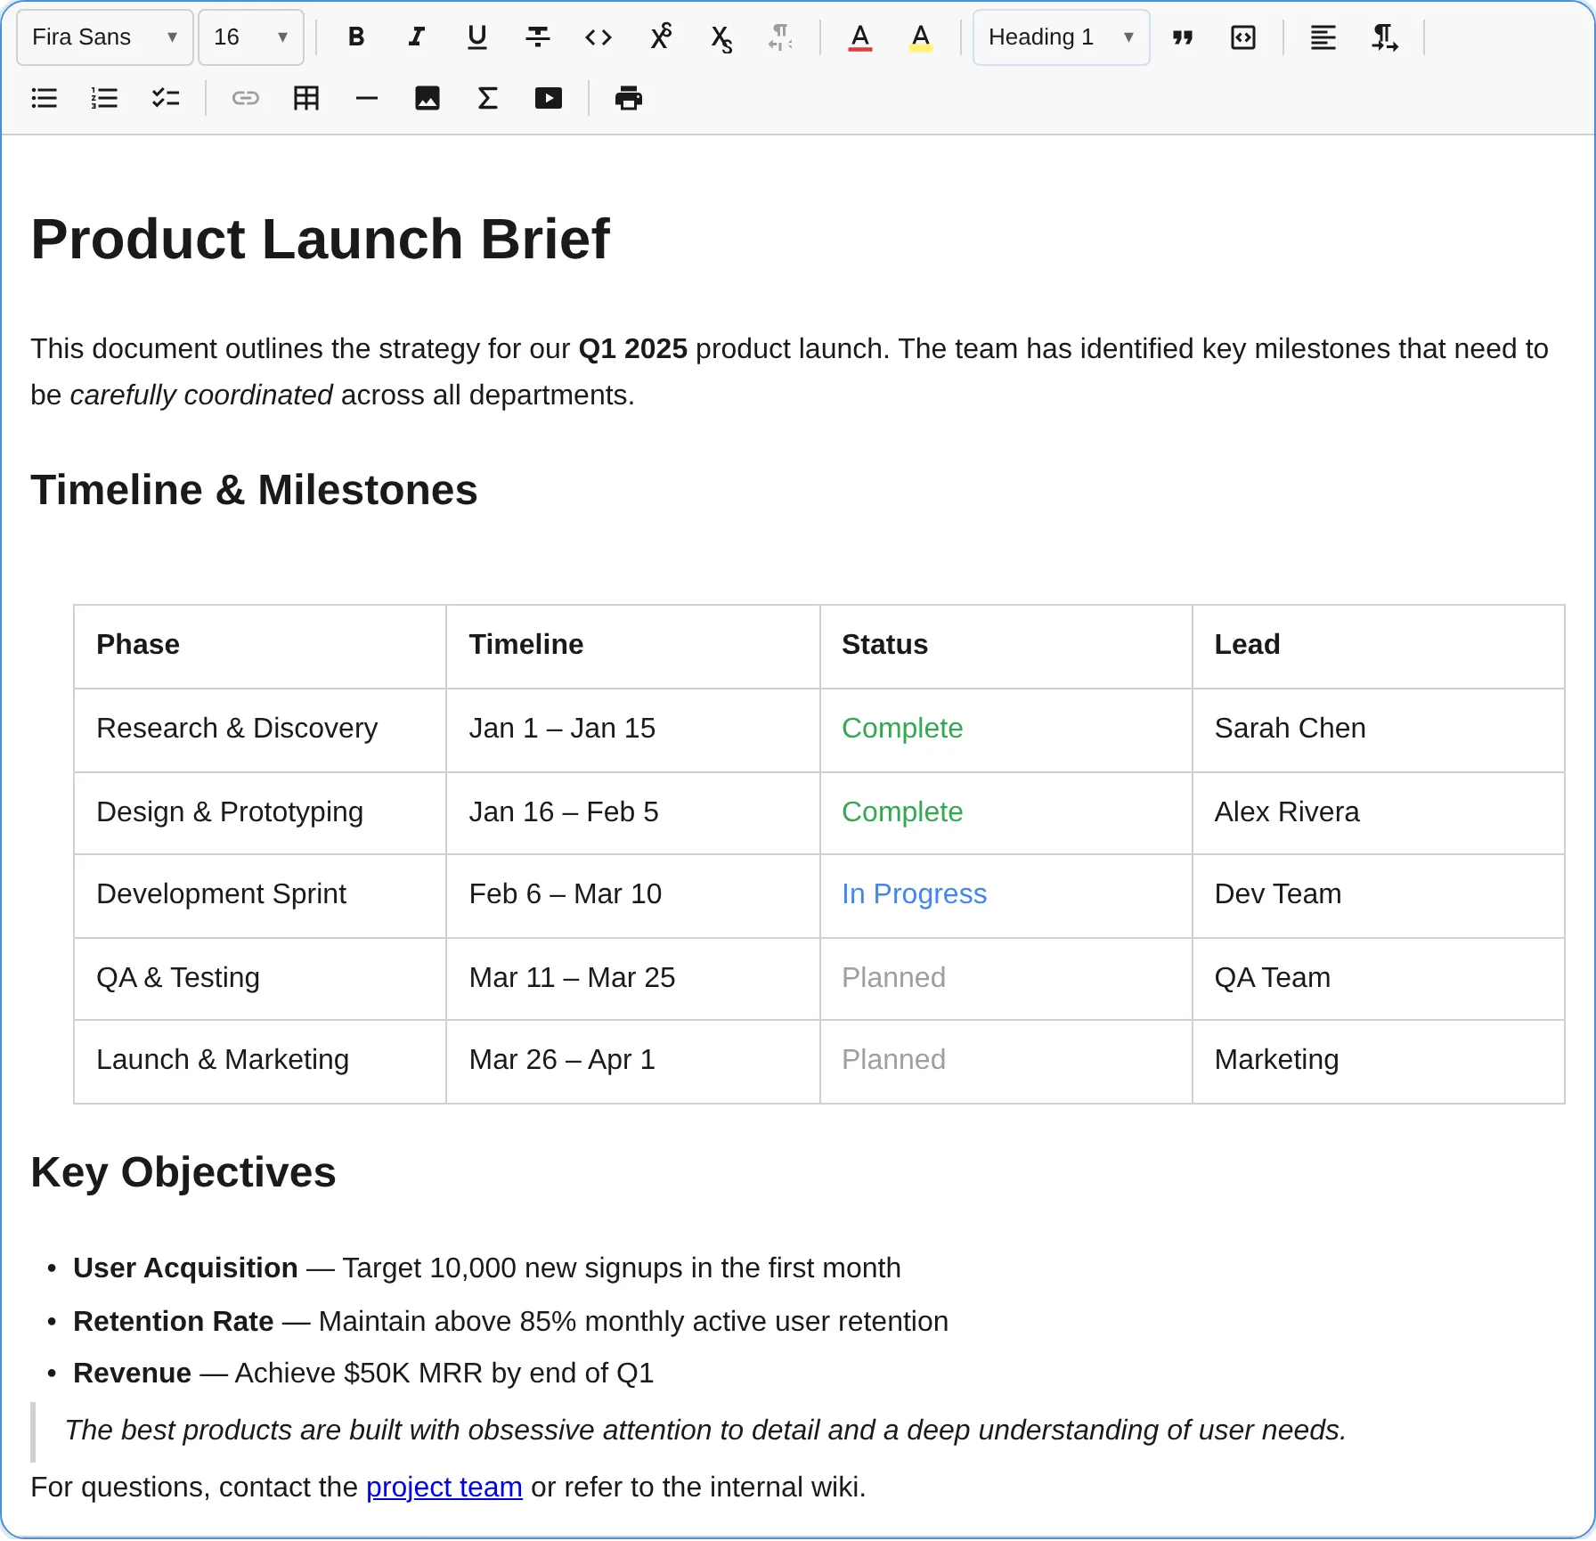Print the document

coord(629,98)
